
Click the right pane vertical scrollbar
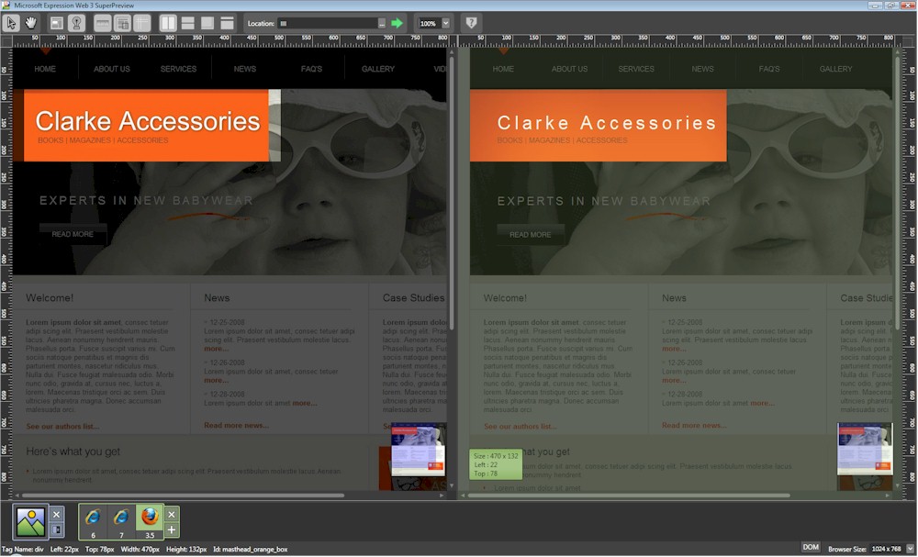[x=897, y=193]
